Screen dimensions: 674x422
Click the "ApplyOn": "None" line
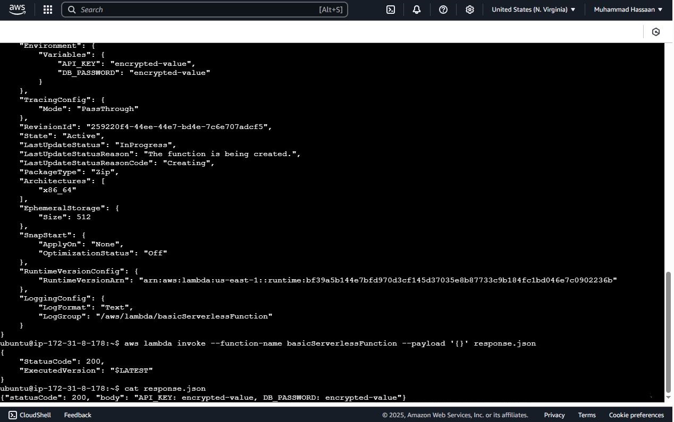(x=81, y=244)
